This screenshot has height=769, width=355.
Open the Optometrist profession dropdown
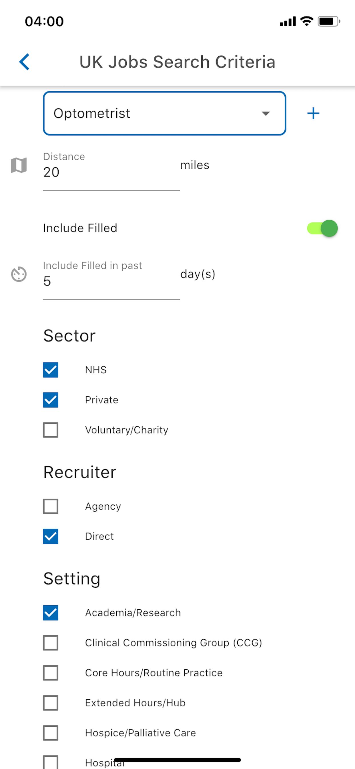coord(165,114)
